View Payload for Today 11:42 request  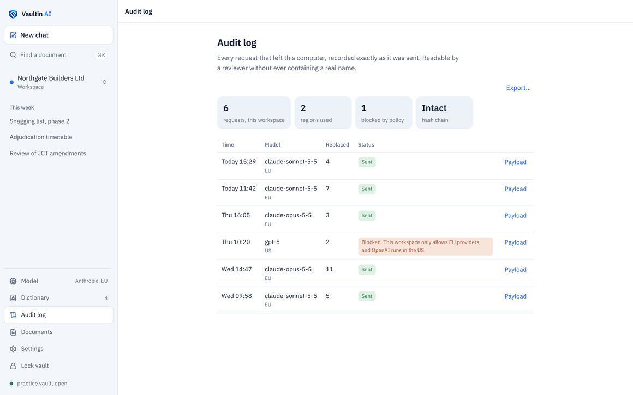coord(515,189)
